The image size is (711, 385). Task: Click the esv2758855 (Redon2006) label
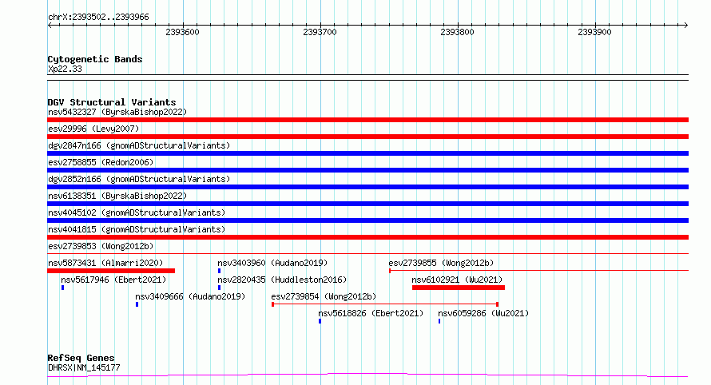101,162
